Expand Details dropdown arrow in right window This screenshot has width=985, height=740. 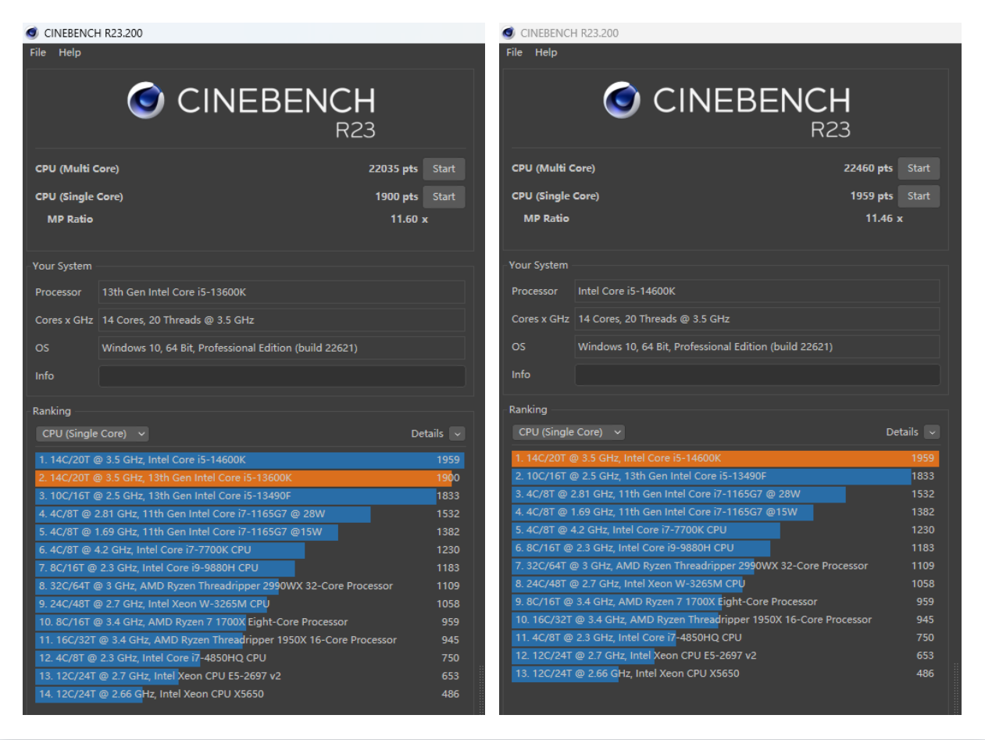(x=932, y=432)
